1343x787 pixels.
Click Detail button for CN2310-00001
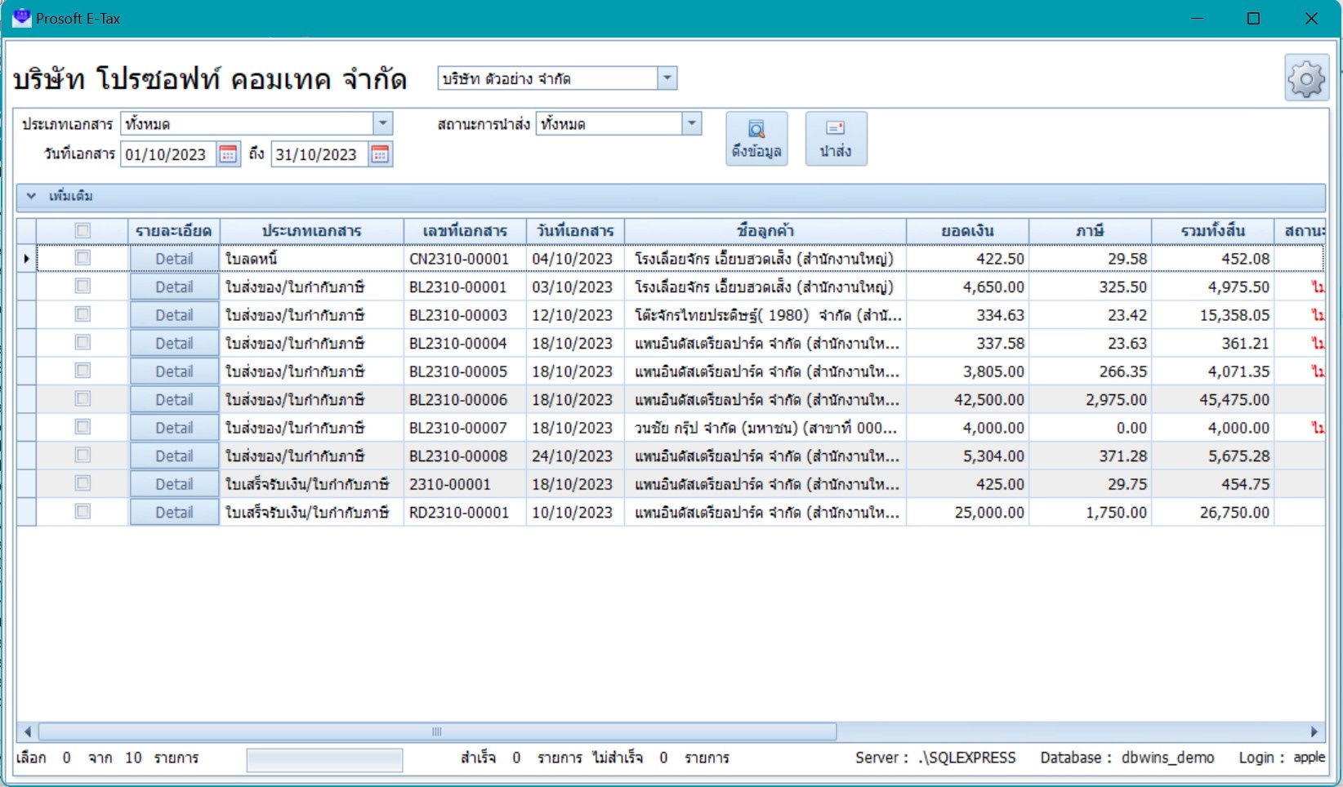(174, 259)
